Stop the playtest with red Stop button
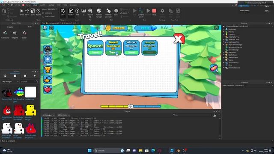274x154 pixels. (x=154, y=12)
